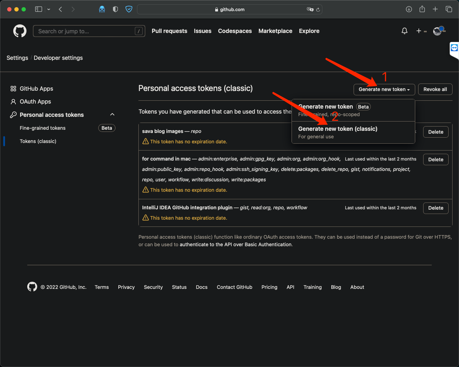
Task: Select OAuth Apps in the sidebar
Action: click(x=34, y=101)
